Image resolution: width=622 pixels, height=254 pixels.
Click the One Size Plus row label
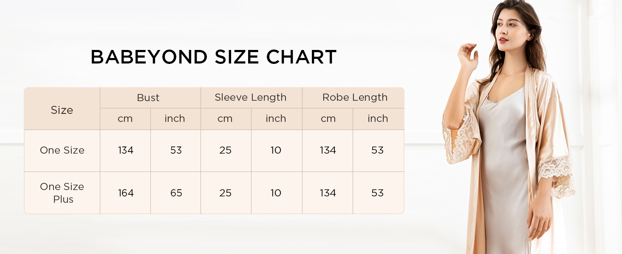[x=62, y=193]
